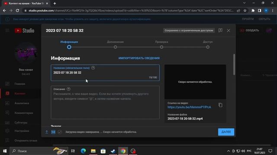Click the taskbar search box
This screenshot has height=155, width=277.
[39, 151]
